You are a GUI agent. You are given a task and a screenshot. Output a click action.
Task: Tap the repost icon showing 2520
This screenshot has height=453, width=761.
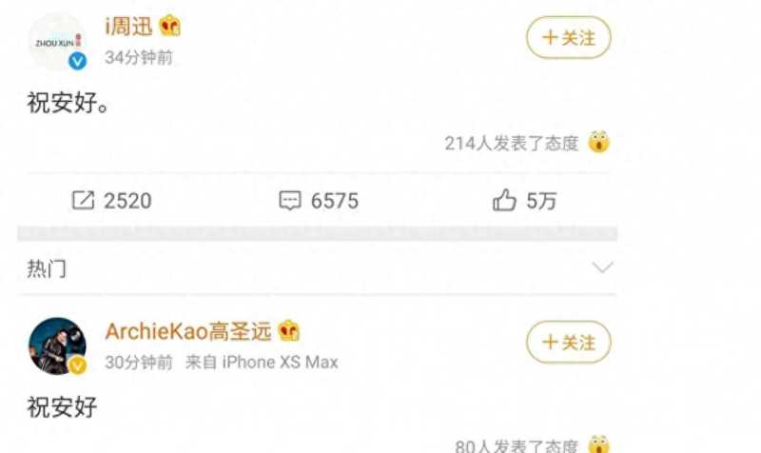(83, 200)
